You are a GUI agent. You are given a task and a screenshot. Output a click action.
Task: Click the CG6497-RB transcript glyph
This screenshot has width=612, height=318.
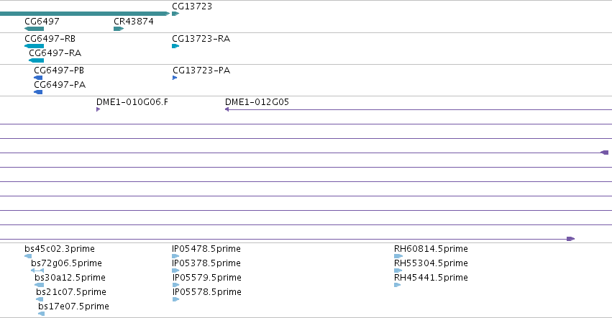(34, 46)
